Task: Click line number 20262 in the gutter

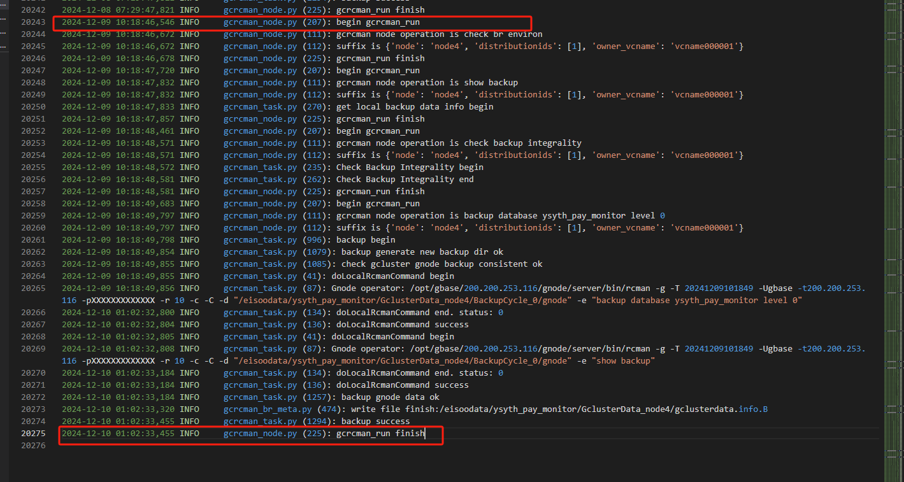Action: 33,252
